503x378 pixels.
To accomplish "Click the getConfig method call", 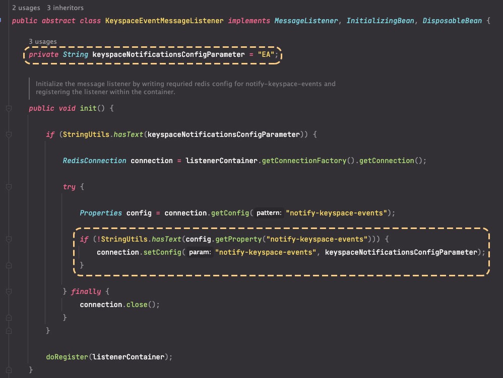I will (230, 213).
